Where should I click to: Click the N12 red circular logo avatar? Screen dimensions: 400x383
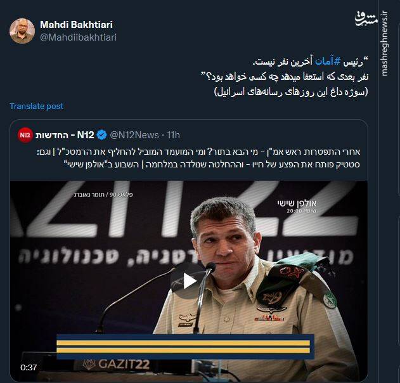point(25,135)
